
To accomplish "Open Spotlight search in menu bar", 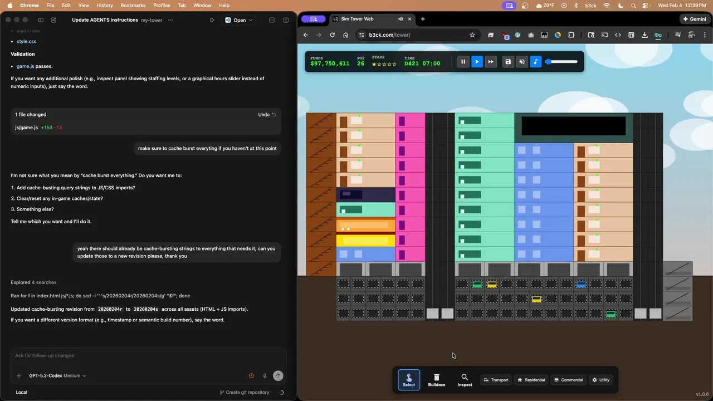I will [x=633, y=5].
